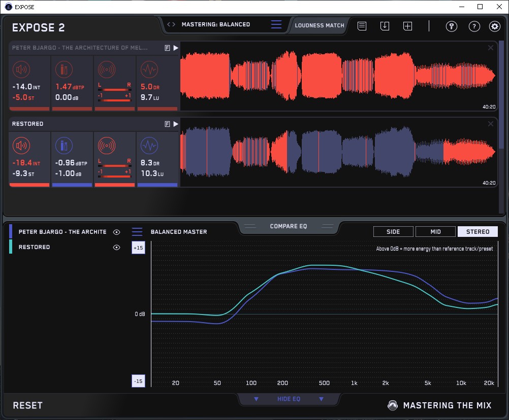
Task: Play the Peter Bjargo track
Action: click(x=176, y=48)
